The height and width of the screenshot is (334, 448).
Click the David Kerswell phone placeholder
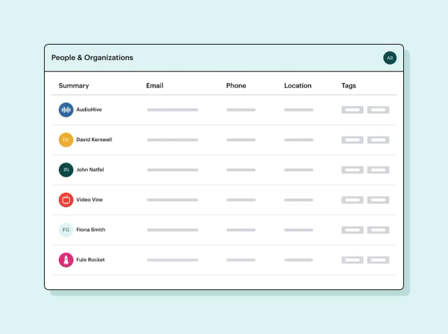241,140
